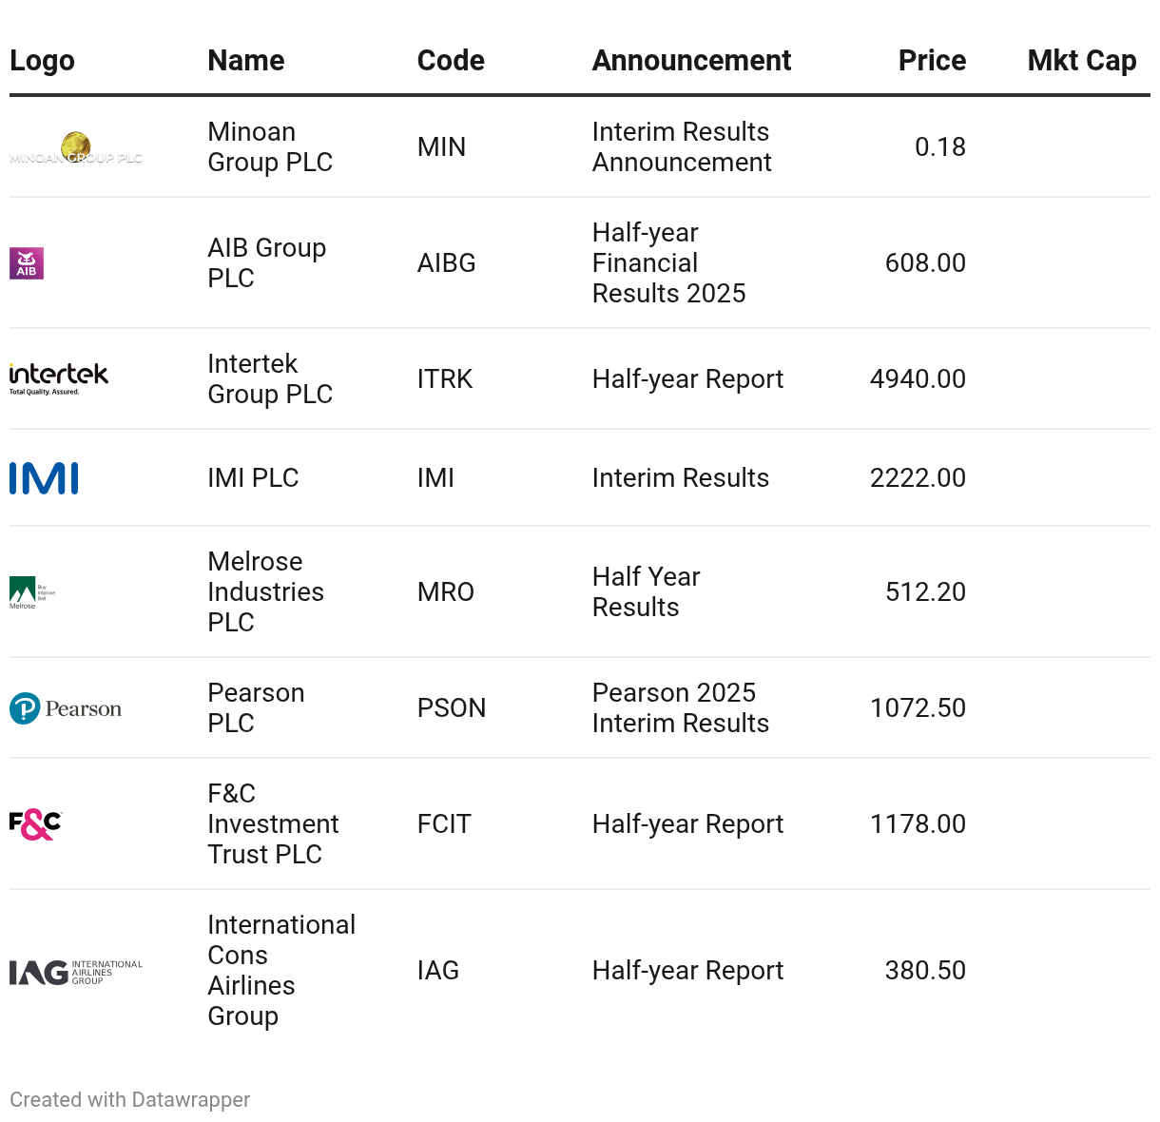Image resolution: width=1160 pixels, height=1122 pixels.
Task: Select the Intertek logo image
Action: [59, 378]
